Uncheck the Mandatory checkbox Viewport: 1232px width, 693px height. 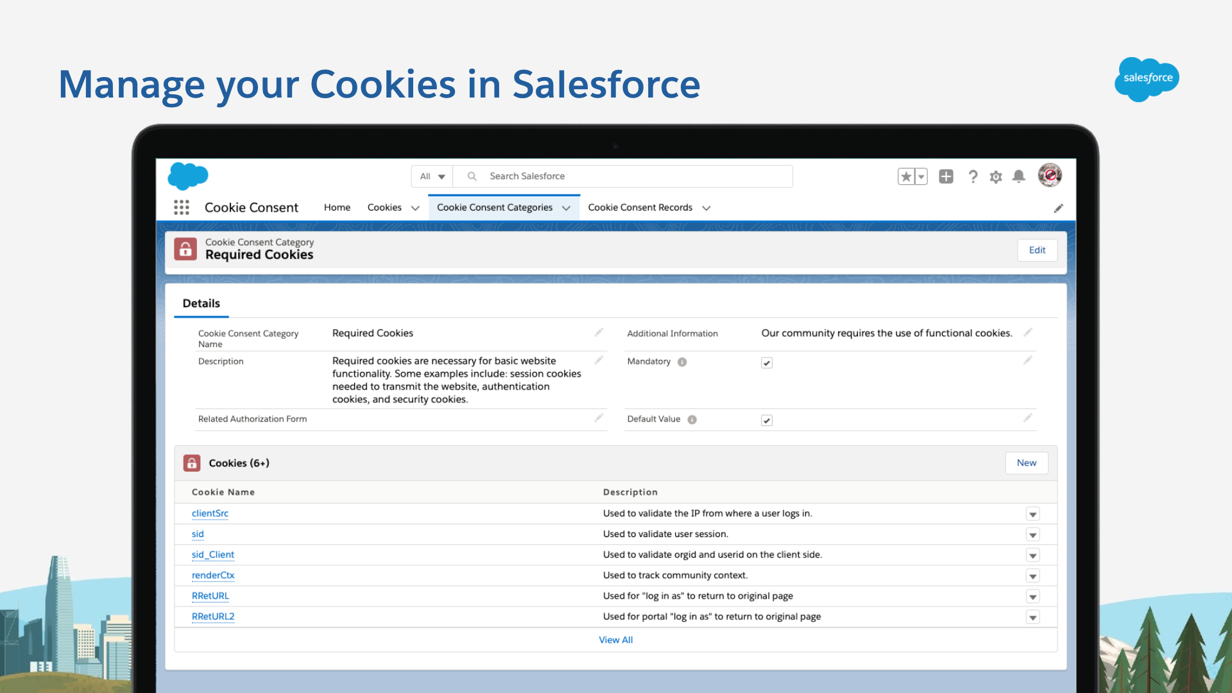[767, 363]
